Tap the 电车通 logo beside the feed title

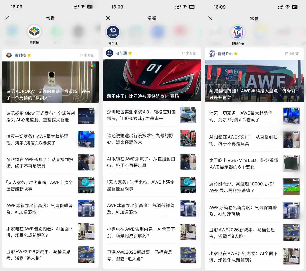click(109, 53)
